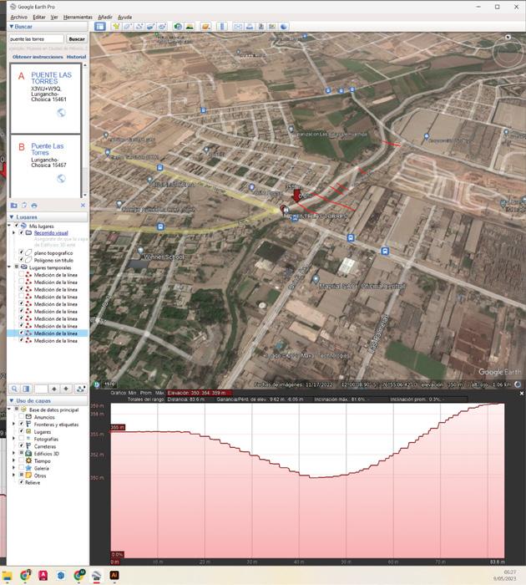Viewport: 526px width, 585px height.
Task: Open the Editar menu
Action: (39, 18)
